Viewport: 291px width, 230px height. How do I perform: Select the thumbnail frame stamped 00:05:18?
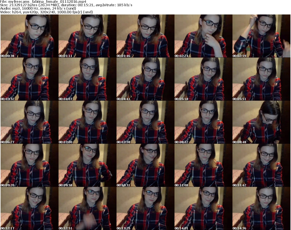tap(203, 79)
